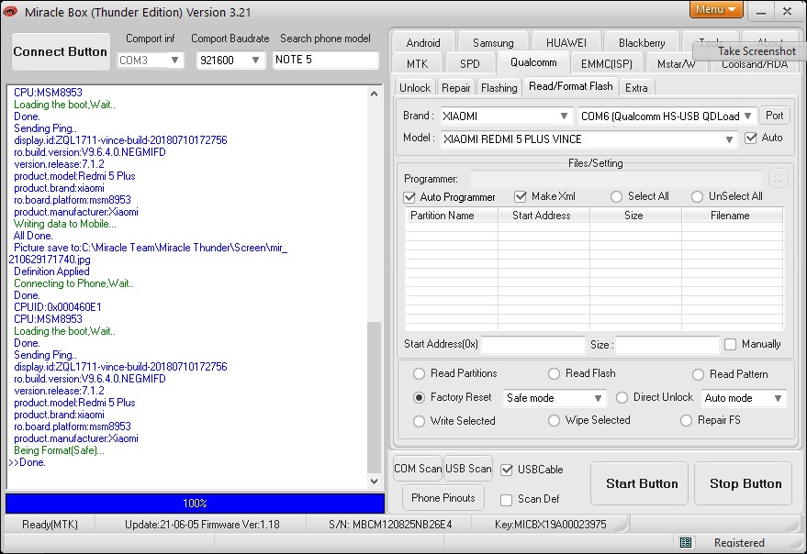
Task: Choose the UnSelect All radio button
Action: click(697, 196)
